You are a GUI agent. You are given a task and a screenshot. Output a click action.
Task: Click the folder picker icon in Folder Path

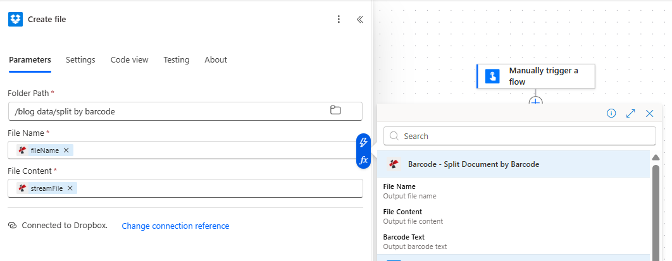(335, 111)
